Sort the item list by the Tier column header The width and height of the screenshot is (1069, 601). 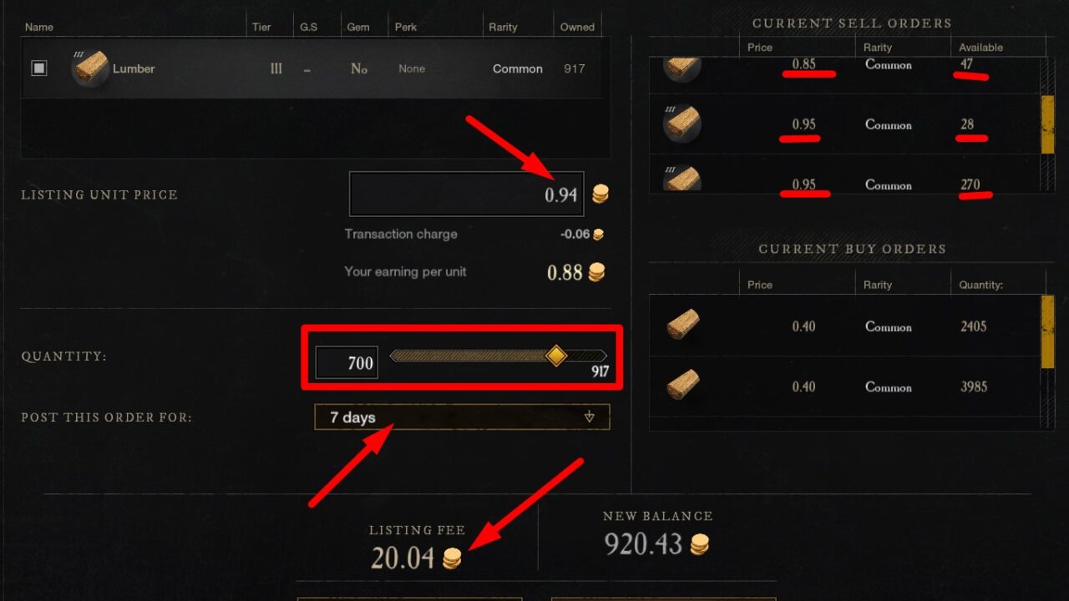click(261, 27)
